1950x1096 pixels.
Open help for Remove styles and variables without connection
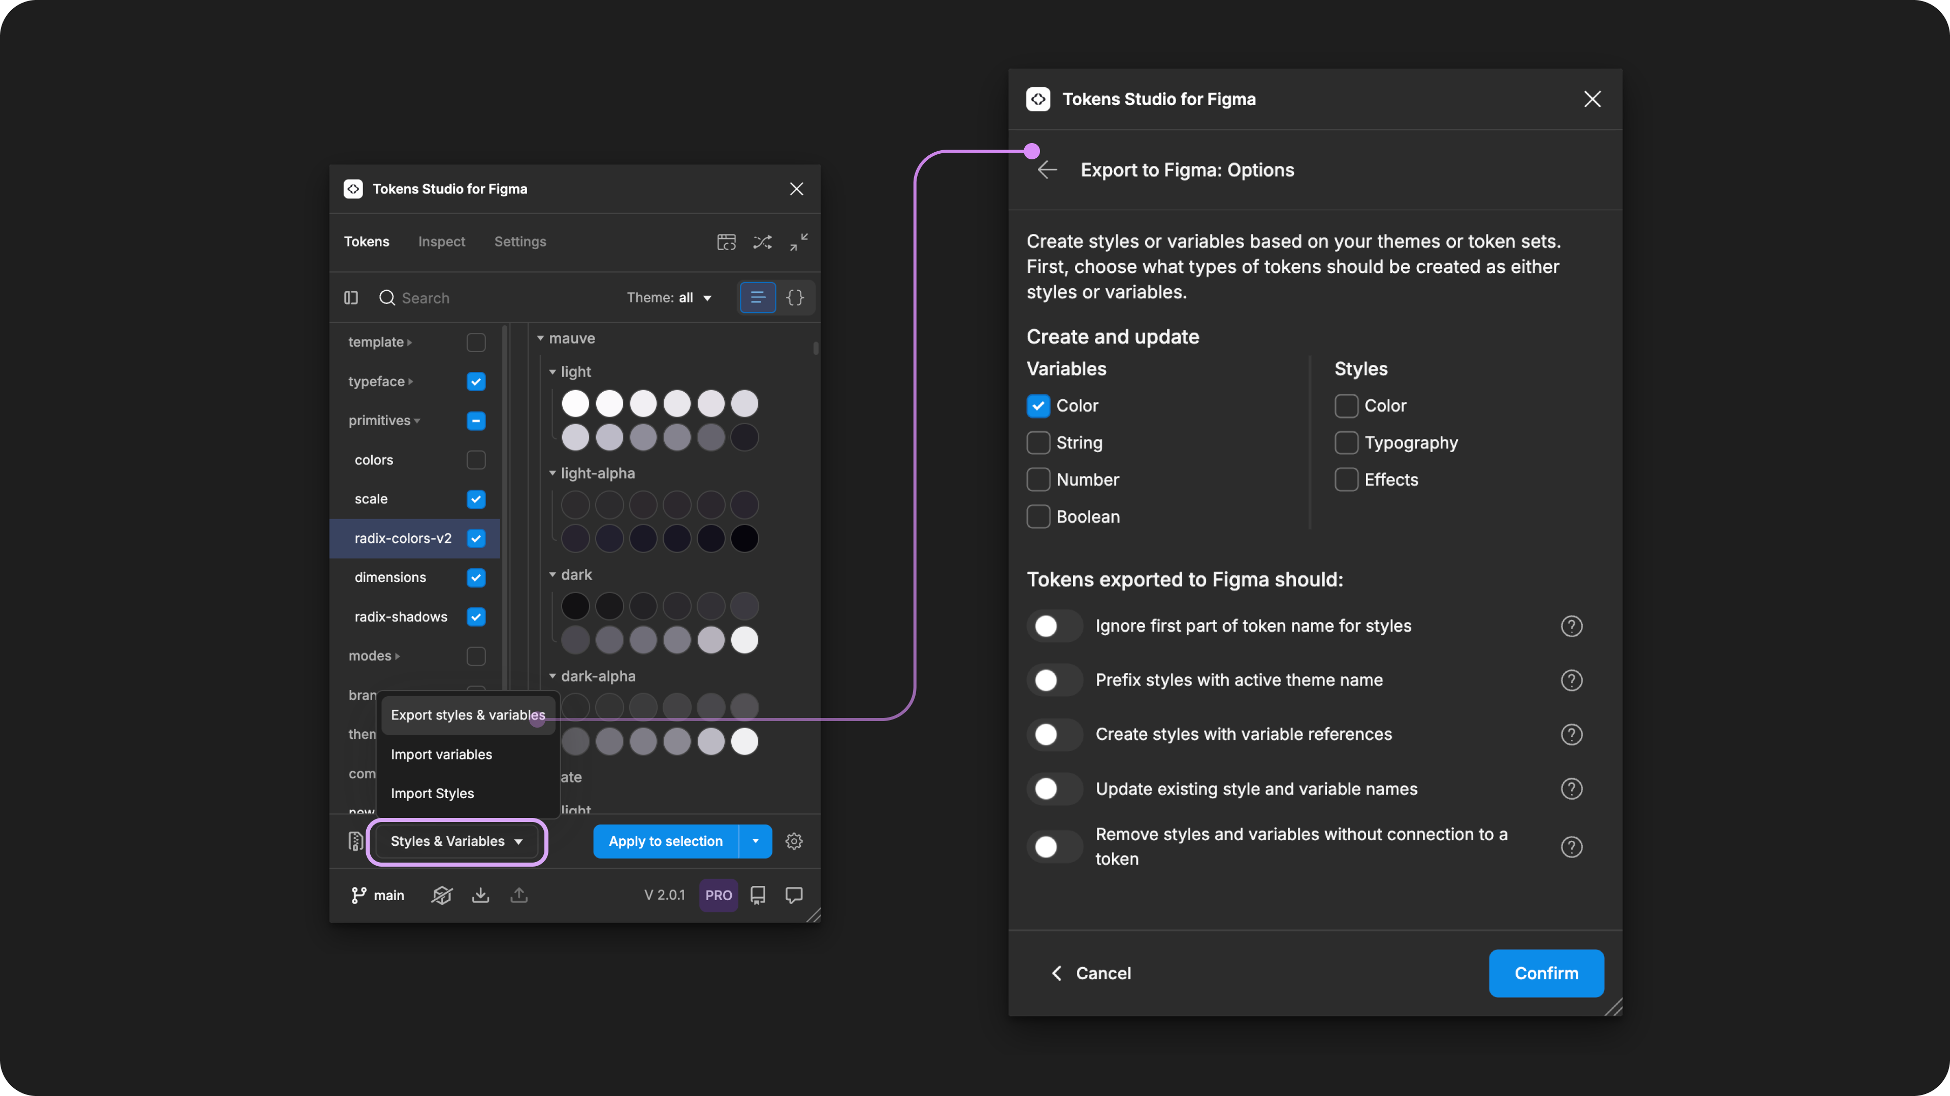[1572, 847]
